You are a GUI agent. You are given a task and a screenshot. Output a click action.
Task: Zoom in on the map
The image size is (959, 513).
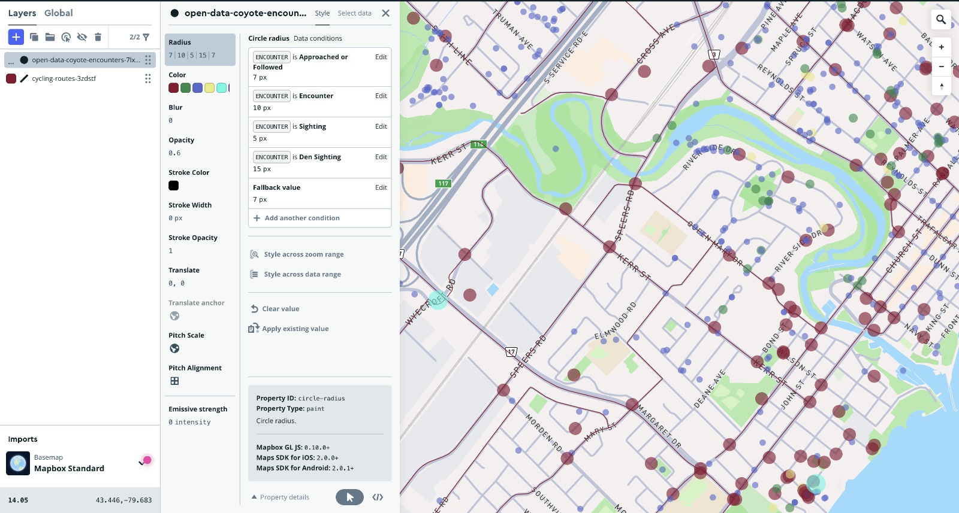tap(941, 47)
